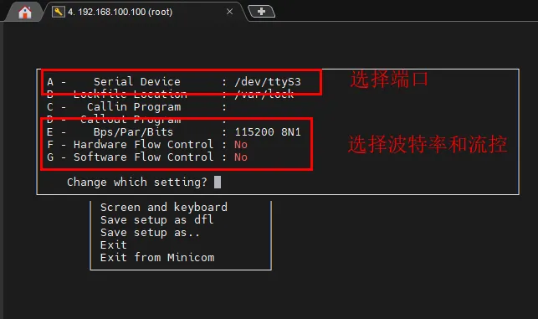Toggle Software Flow Control No value
This screenshot has height=319, width=538.
pos(241,157)
